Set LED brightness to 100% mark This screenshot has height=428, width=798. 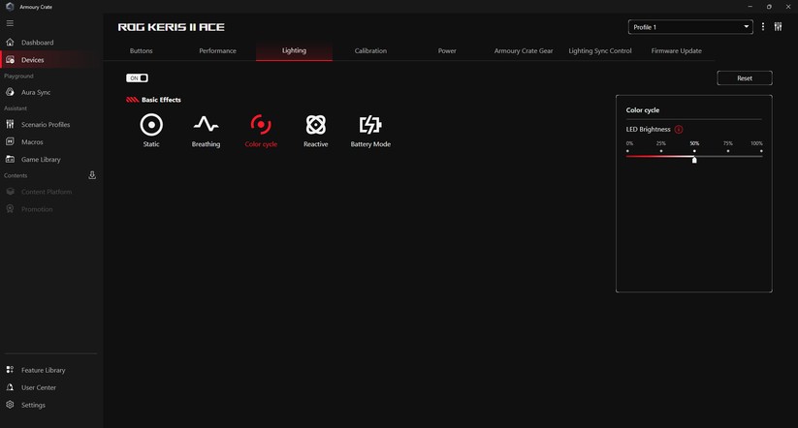[761, 151]
